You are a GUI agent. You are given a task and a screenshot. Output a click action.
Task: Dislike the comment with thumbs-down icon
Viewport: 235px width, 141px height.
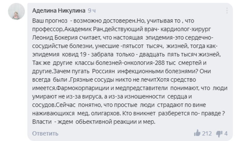[x=219, y=133]
